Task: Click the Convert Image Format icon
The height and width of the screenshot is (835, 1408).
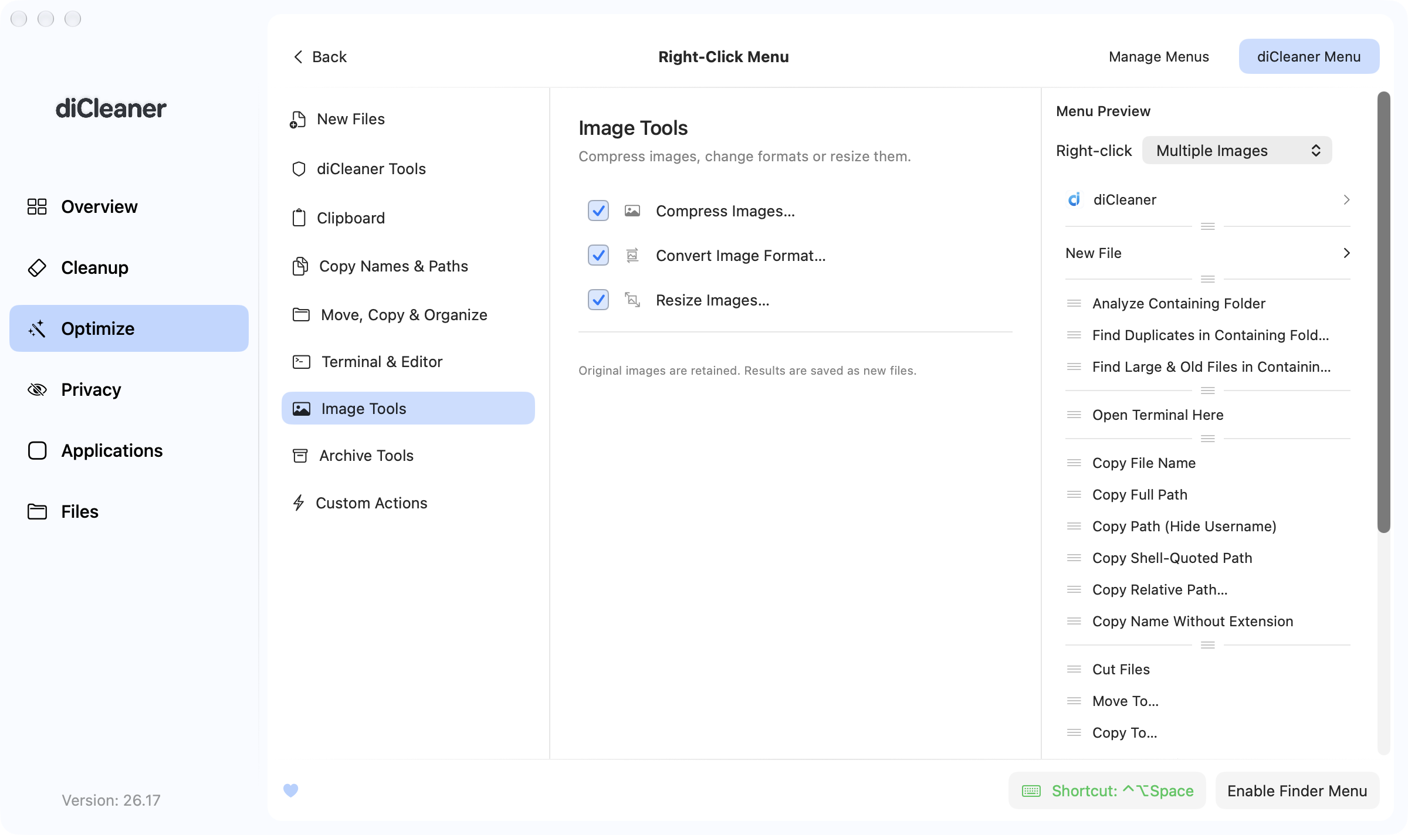Action: pos(632,255)
